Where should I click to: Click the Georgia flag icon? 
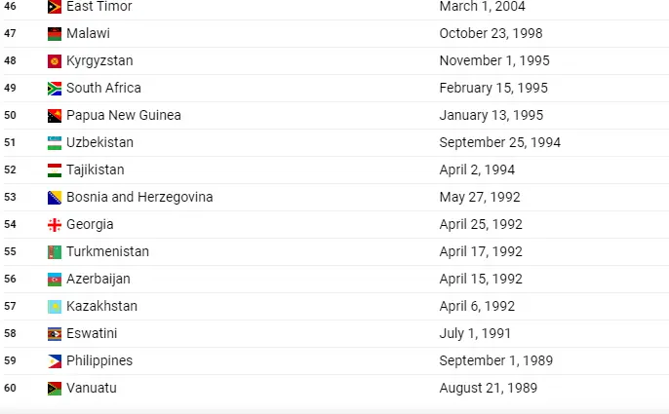55,225
